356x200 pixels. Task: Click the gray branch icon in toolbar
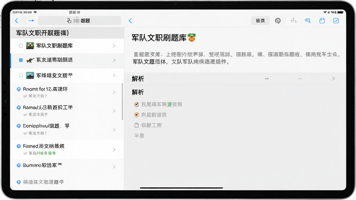point(293,20)
